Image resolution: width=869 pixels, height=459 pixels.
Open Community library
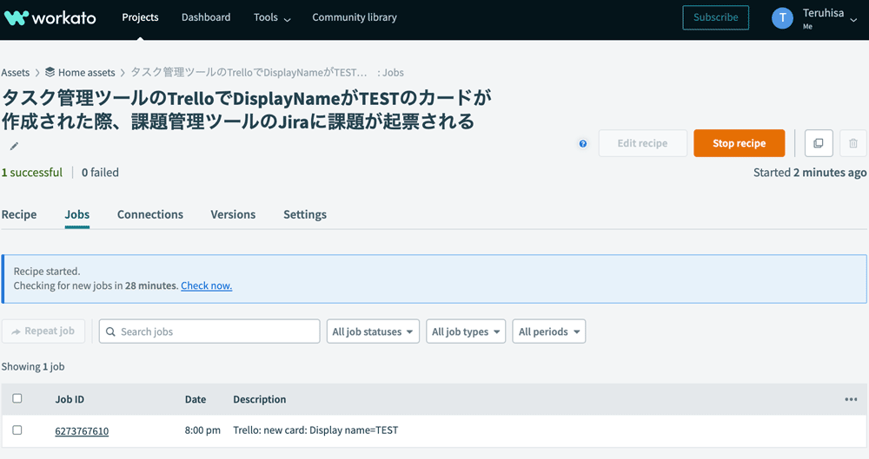(x=355, y=17)
